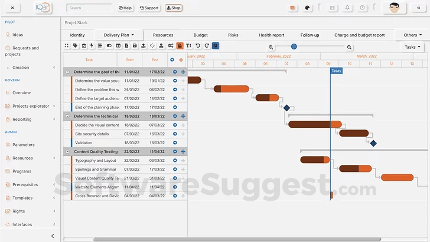Collapse the 'Determine the goal' task group
The image size is (430, 242).
68,72
